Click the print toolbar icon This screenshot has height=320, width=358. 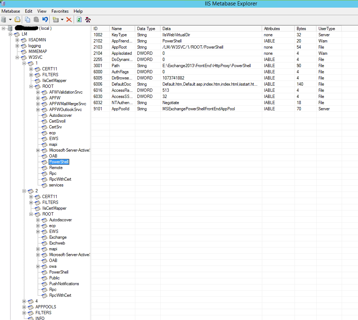pyautogui.click(x=17, y=20)
